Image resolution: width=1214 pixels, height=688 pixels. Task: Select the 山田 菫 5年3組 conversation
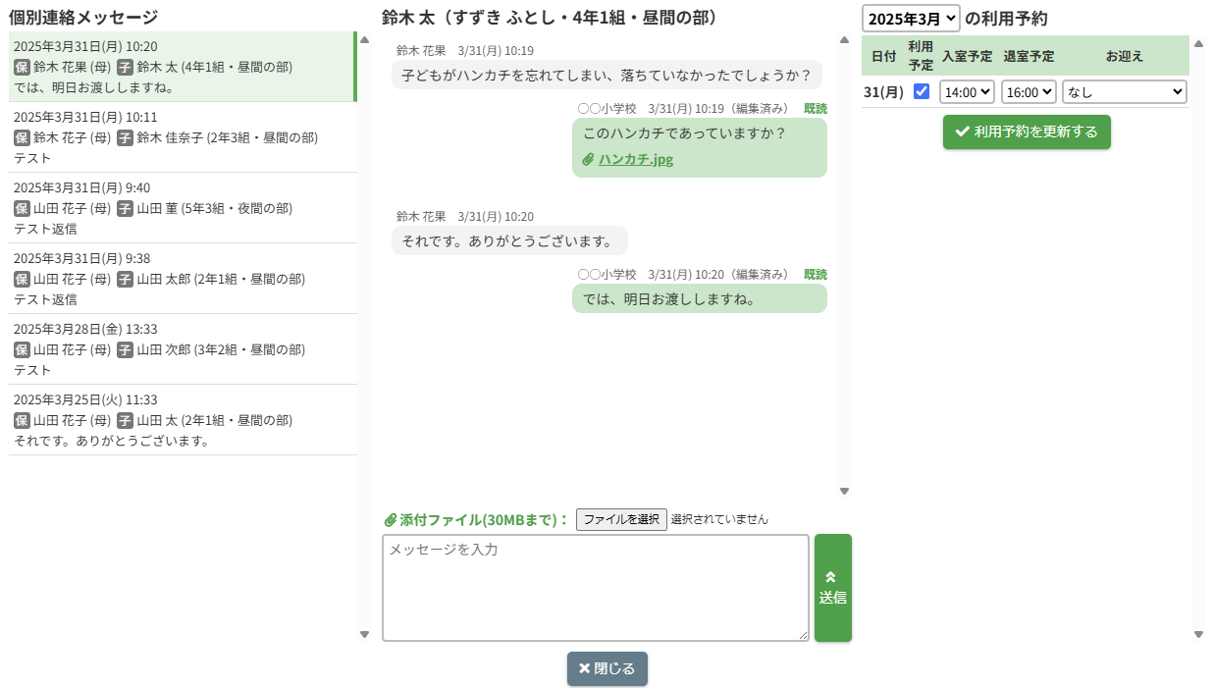click(183, 208)
